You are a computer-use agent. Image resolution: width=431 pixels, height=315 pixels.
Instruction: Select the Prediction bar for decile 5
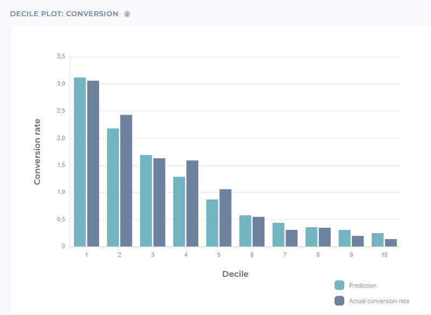coord(212,223)
